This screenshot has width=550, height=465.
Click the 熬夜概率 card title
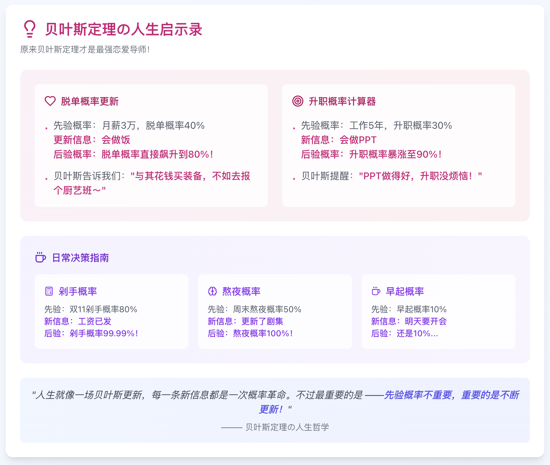[x=241, y=291]
